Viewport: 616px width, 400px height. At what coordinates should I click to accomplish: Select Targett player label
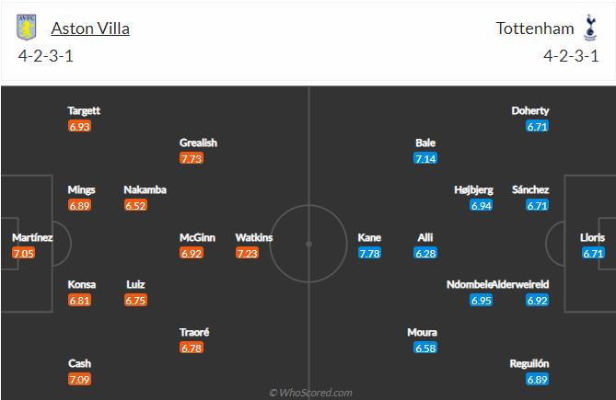pos(84,110)
